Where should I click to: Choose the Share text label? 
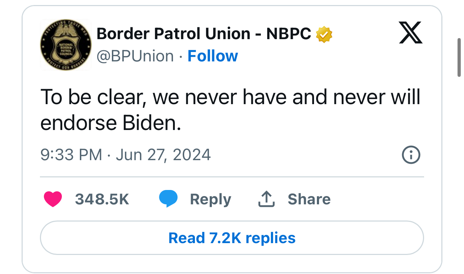[309, 199]
